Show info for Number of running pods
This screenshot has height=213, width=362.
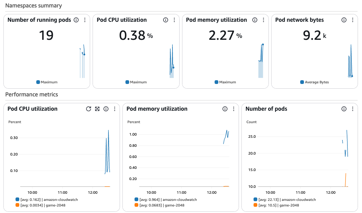point(76,20)
